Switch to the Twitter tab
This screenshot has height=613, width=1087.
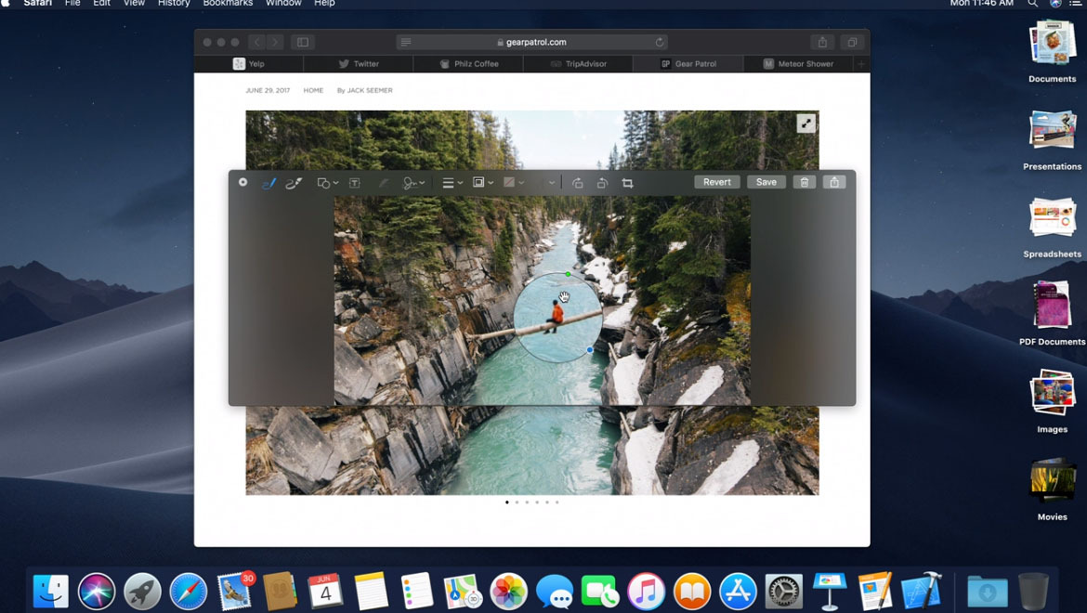(x=359, y=64)
